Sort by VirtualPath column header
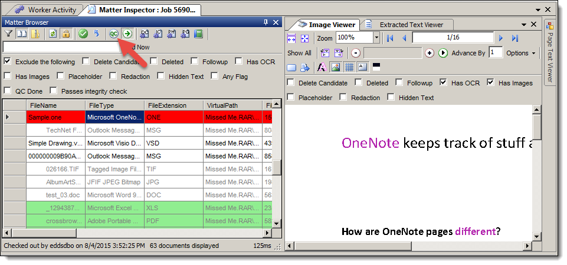 [233, 105]
